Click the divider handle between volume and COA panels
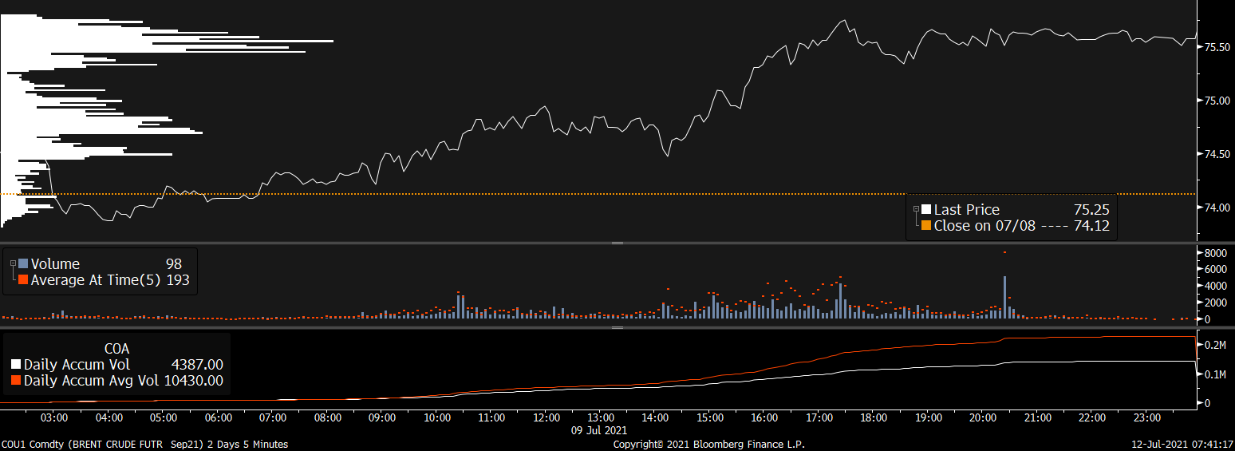The width and height of the screenshot is (1235, 451). coord(617,327)
